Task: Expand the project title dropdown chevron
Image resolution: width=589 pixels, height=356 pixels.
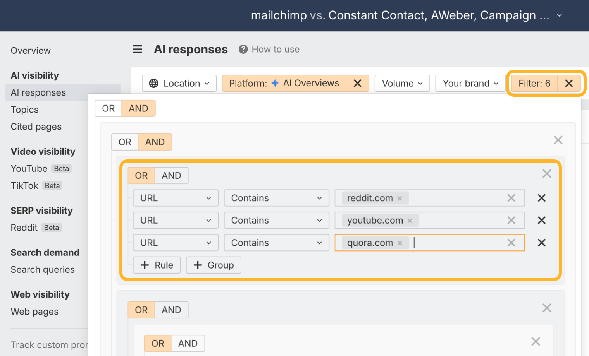Action: click(x=560, y=15)
